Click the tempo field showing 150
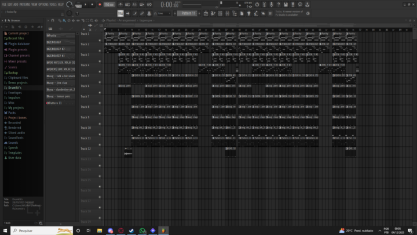The image size is (417, 235). point(108,5)
